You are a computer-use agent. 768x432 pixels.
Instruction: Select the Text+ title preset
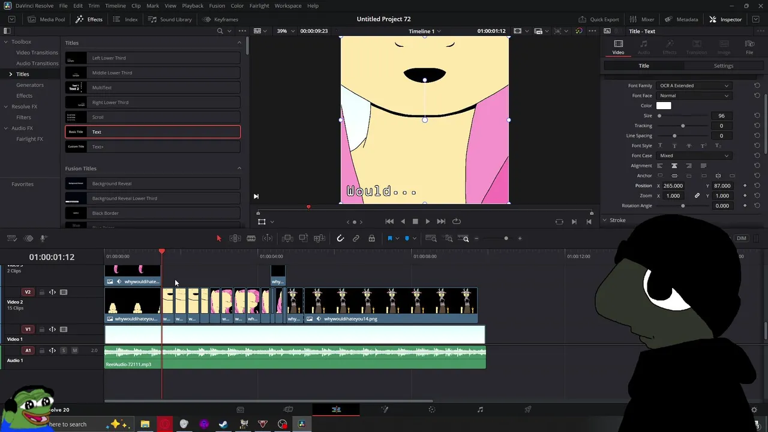[x=153, y=146]
